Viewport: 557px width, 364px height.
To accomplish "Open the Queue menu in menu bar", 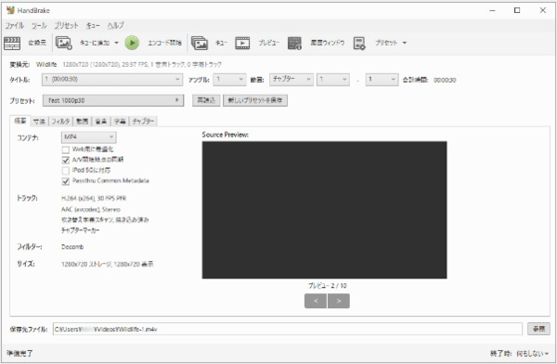I will [x=93, y=25].
